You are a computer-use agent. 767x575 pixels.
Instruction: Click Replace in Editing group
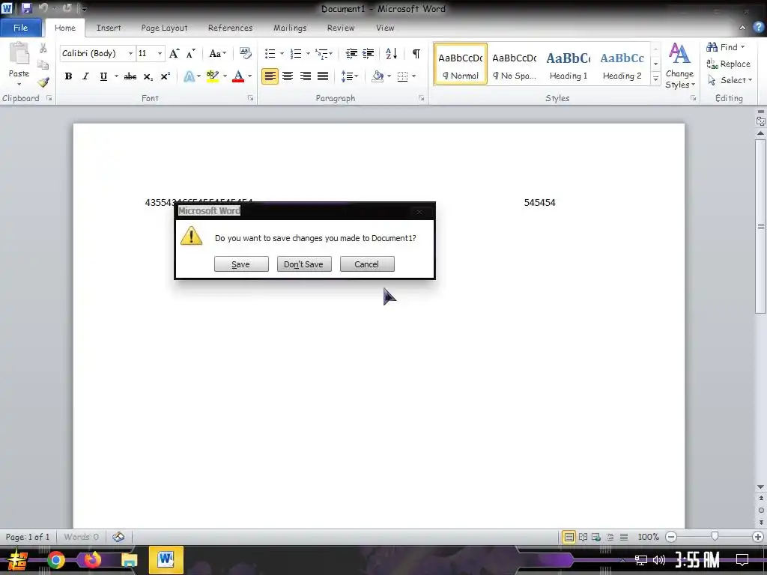coord(728,64)
